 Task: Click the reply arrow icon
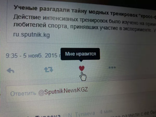[x=11, y=70]
